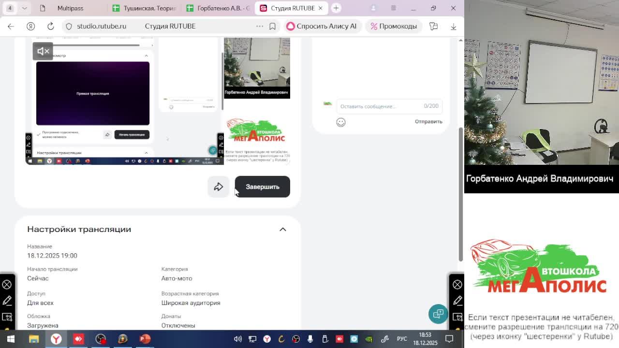
Task: Open the taskbar clock showing 18:53
Action: 425,339
